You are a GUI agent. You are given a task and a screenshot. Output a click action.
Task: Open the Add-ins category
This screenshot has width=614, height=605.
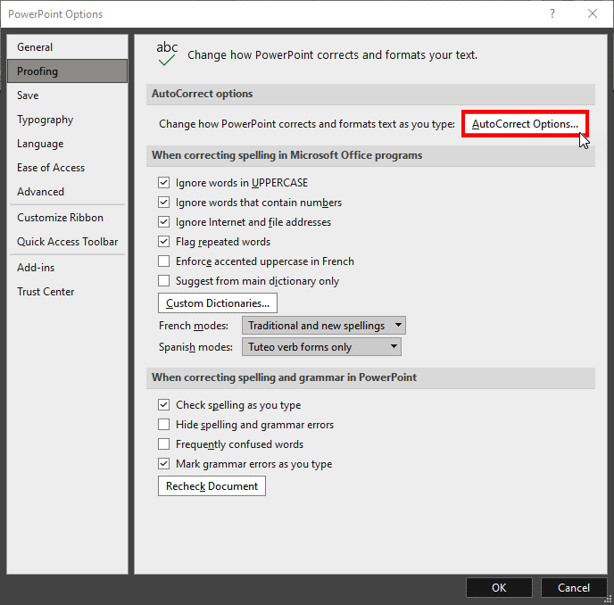67,268
